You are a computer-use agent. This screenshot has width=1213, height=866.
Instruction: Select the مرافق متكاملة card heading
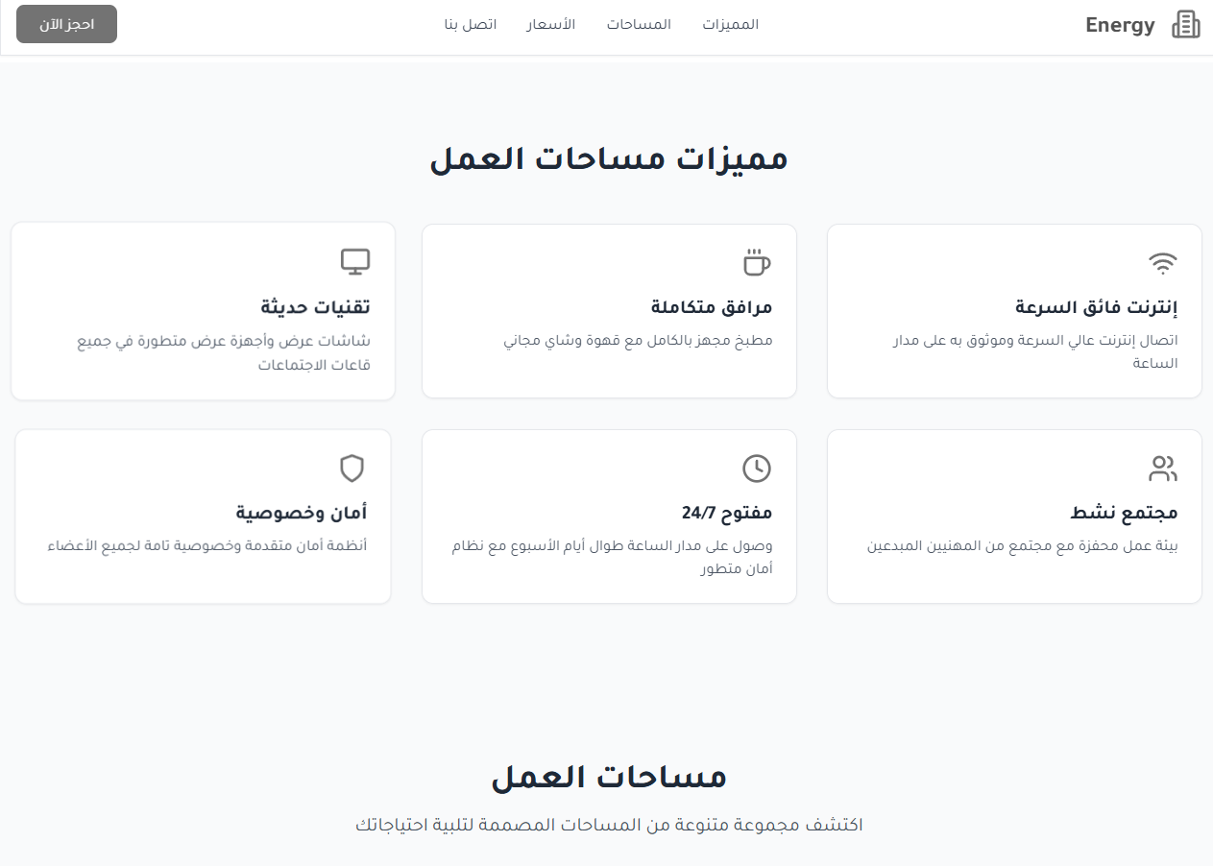point(712,307)
